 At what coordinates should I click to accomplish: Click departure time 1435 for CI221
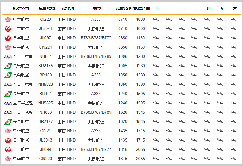click(x=123, y=131)
